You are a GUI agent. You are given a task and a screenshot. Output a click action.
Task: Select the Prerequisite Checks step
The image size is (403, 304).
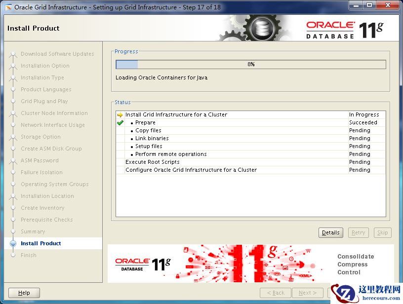pyautogui.click(x=47, y=220)
